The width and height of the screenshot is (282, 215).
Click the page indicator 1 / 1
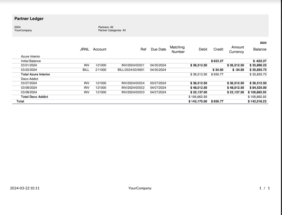coord(264,188)
